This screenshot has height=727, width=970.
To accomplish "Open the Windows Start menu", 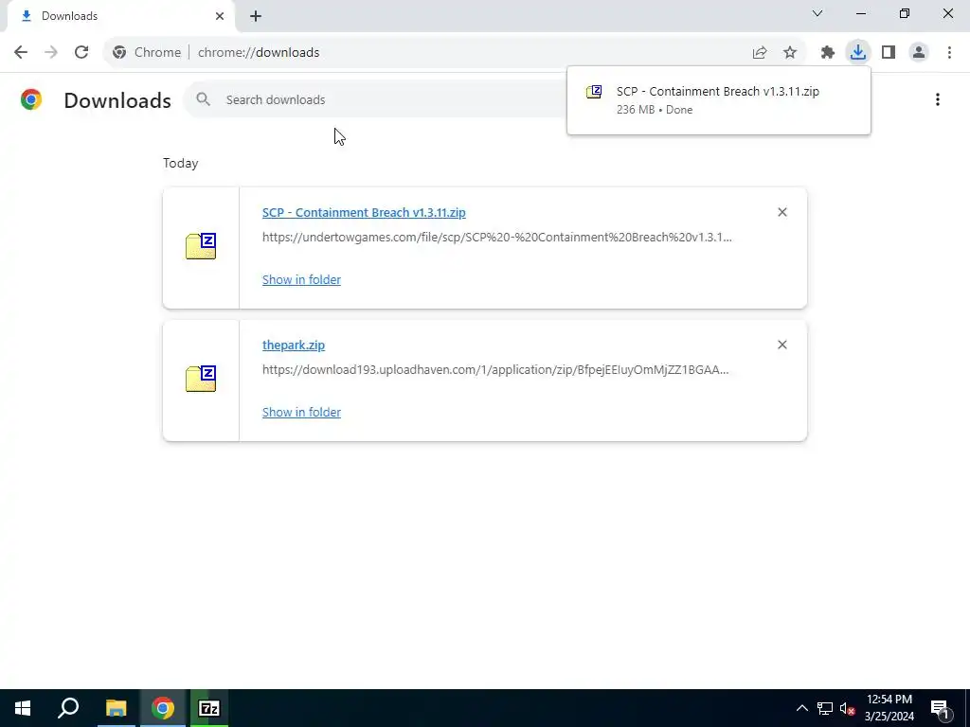I will [23, 708].
